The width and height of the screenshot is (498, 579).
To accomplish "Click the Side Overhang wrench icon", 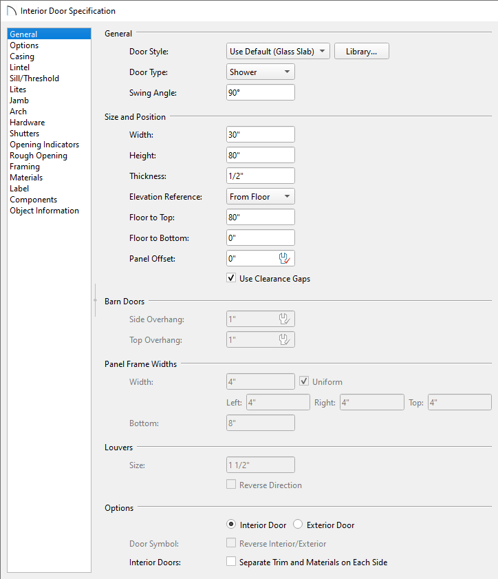I will click(x=284, y=319).
